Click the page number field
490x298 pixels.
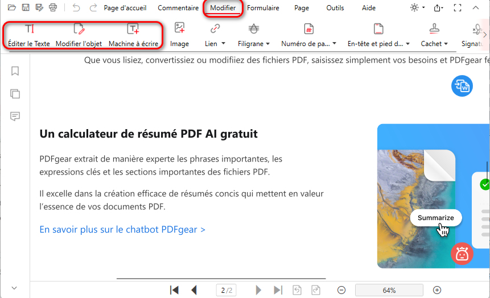pos(227,290)
